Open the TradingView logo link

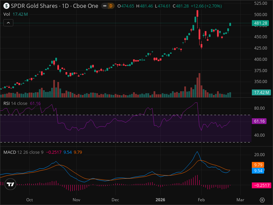point(11,184)
